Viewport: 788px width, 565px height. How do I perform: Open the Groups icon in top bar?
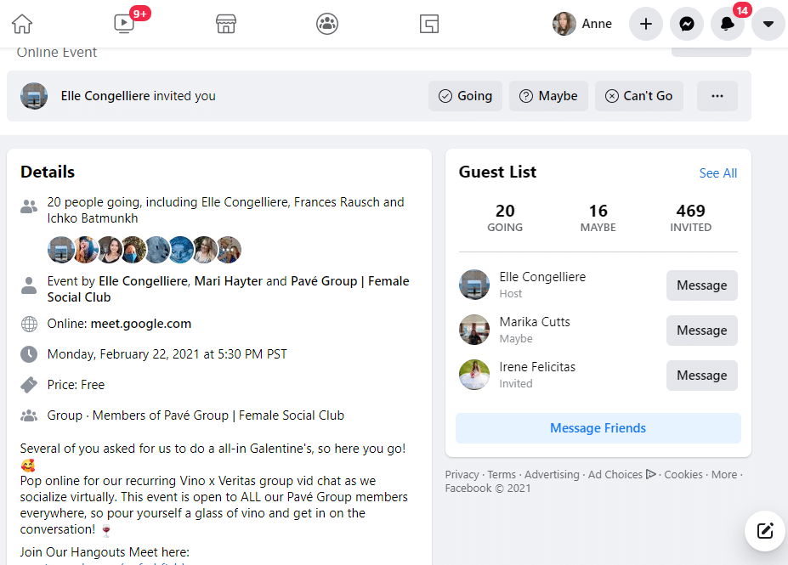click(327, 24)
